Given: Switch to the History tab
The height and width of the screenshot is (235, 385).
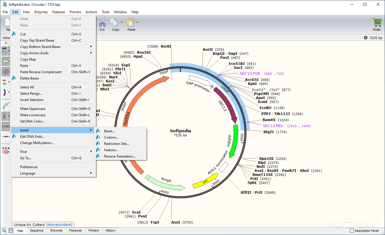Looking at the screenshot, I should pos(110,230).
